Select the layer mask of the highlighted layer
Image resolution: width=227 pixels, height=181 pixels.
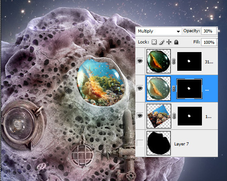pos(189,89)
